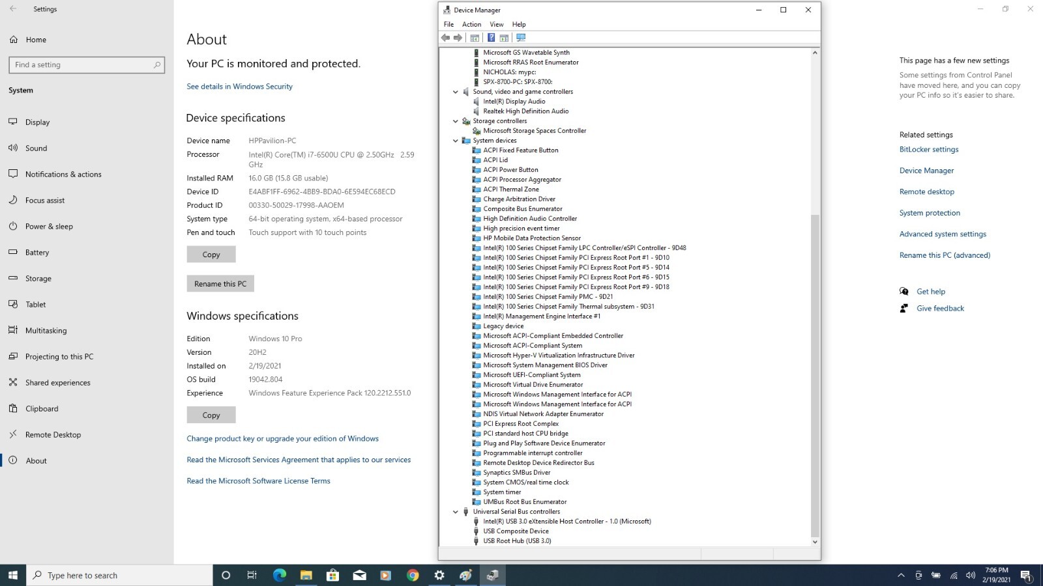Click the Help question-mark toolbar icon
The width and height of the screenshot is (1043, 586).
pyautogui.click(x=491, y=38)
